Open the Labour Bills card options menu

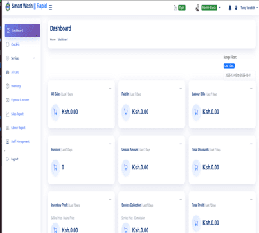[251, 89]
